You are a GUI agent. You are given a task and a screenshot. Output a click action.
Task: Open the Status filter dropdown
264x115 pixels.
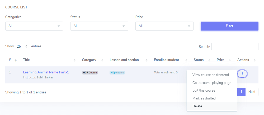click(x=99, y=26)
